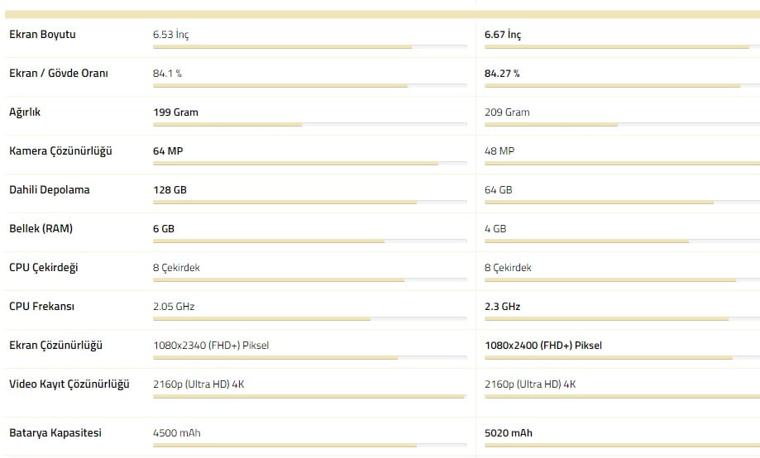
Task: Click the "Ağırlık" specification label
Action: pos(25,112)
